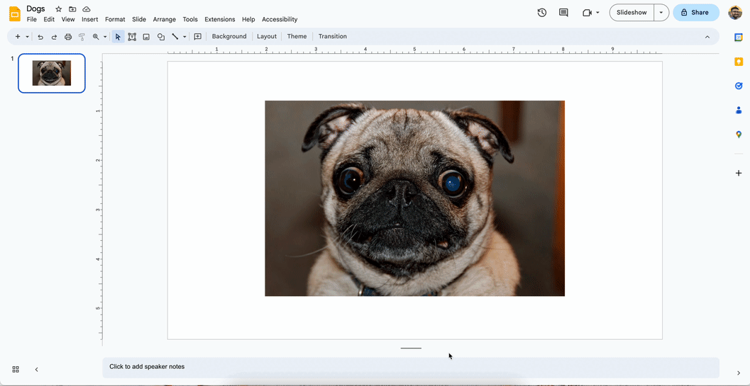This screenshot has height=386, width=750.
Task: Click the Transition toolbar button
Action: click(x=333, y=36)
